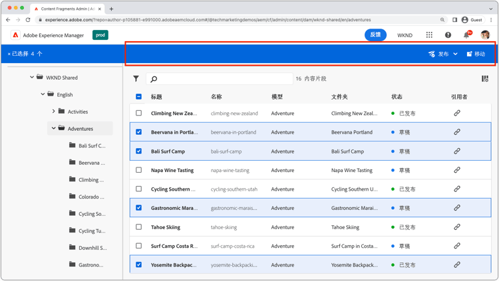The image size is (499, 281).
Task: Clear selection with the × 已选择 button
Action: tap(25, 54)
